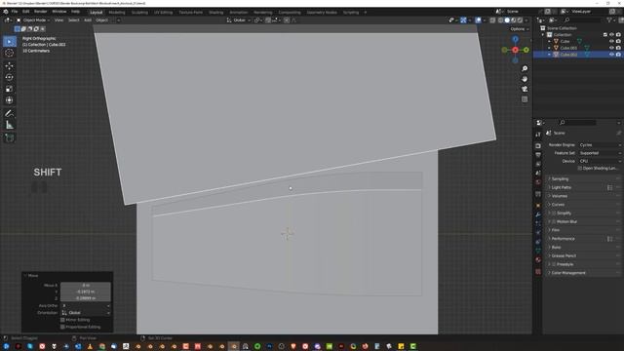624x351 pixels.
Task: Open the Render menu
Action: [40, 12]
